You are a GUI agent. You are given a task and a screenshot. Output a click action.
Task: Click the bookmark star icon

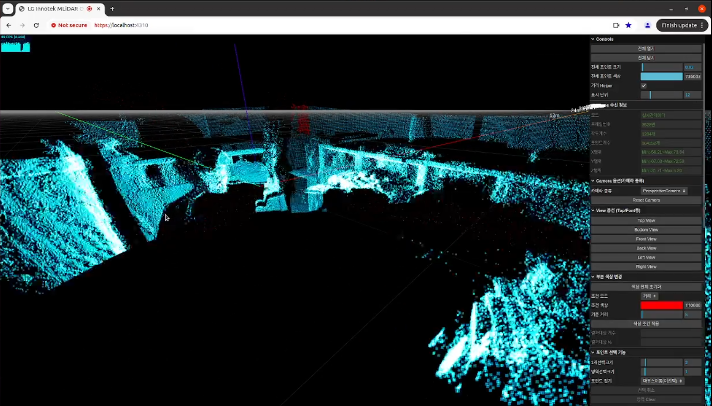pos(629,25)
